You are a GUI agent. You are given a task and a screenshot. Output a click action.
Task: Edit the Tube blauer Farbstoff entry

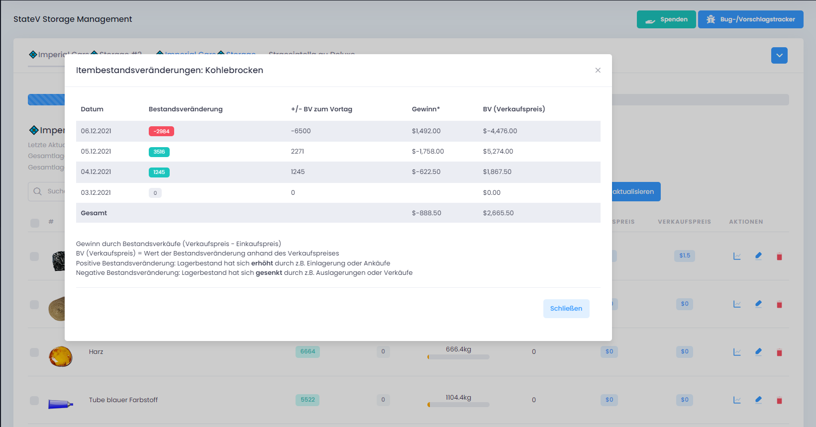pyautogui.click(x=758, y=400)
